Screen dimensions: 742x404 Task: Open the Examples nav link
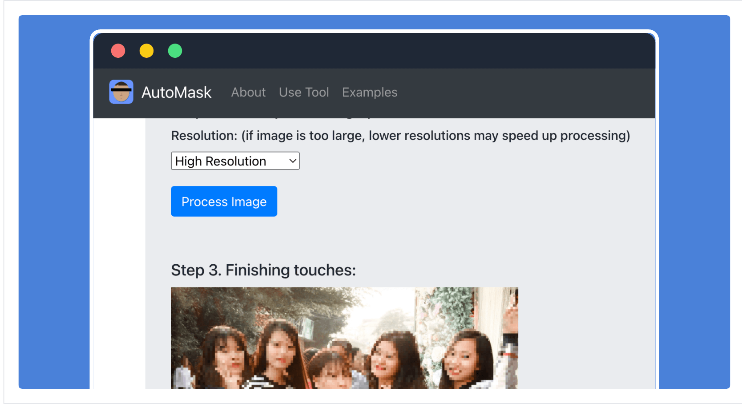[x=369, y=92]
